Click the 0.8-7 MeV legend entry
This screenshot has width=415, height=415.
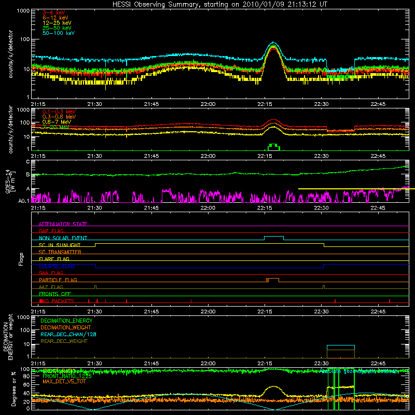click(x=57, y=122)
